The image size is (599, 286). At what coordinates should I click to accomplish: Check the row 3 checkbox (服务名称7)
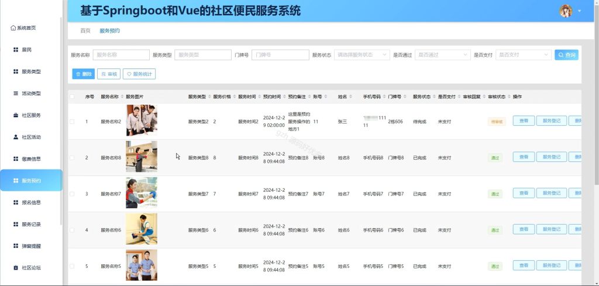72,194
